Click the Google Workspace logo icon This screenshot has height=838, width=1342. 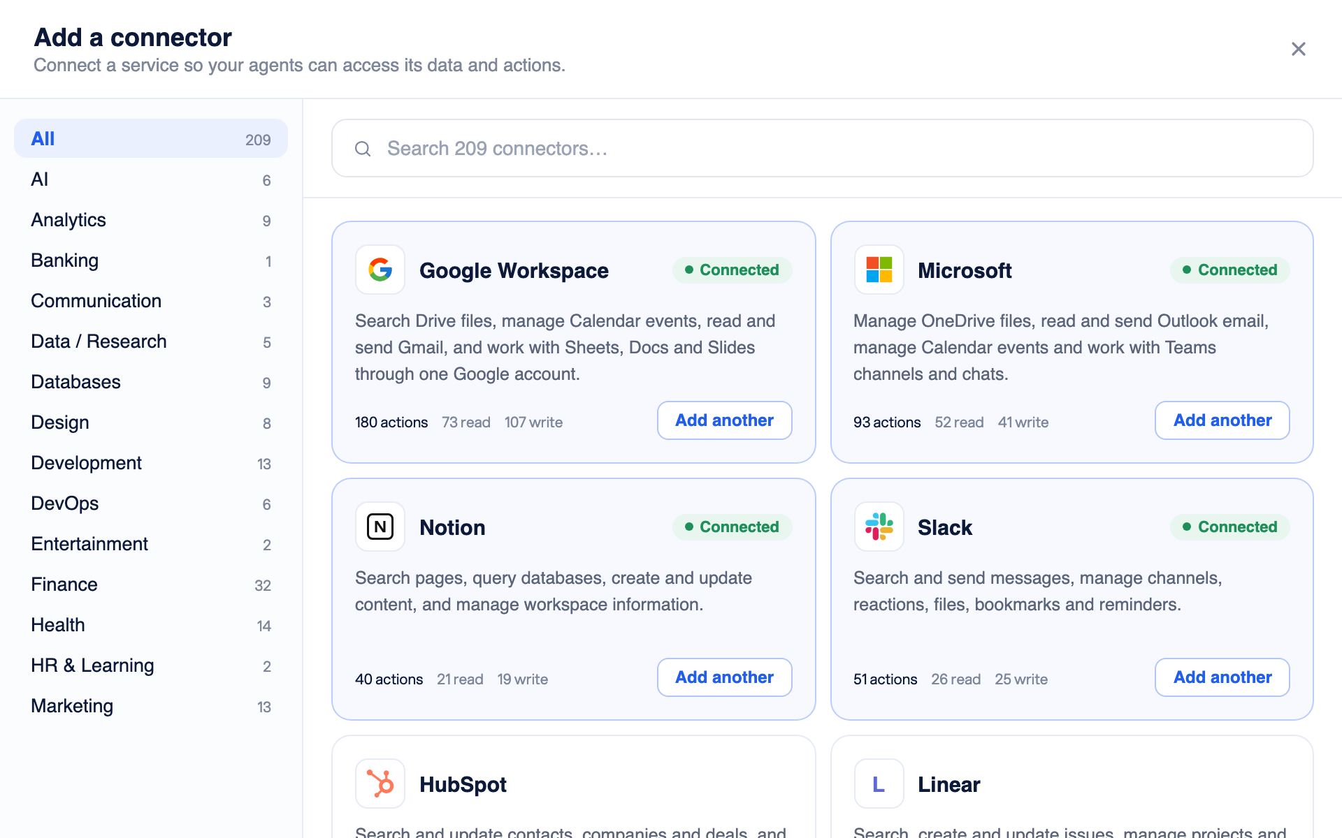coord(380,270)
